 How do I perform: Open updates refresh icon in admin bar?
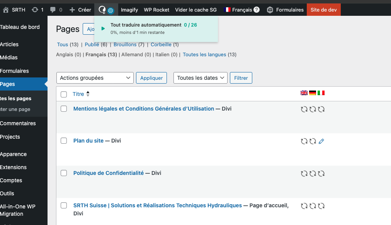35,10
